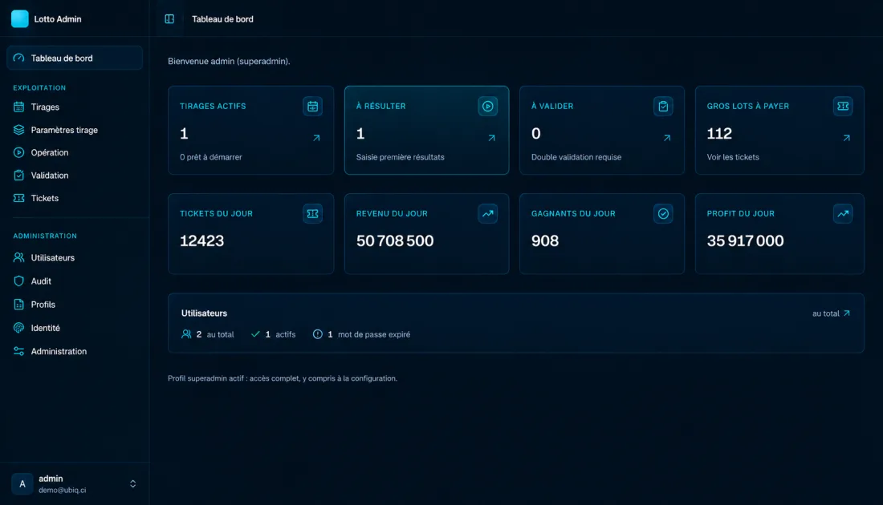
Task: Click the 112 gros lots value
Action: pos(719,133)
